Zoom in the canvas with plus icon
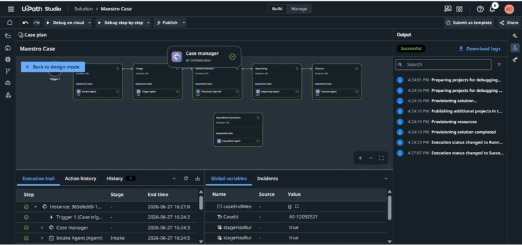Screen dimensions: 522x245 click(x=360, y=158)
